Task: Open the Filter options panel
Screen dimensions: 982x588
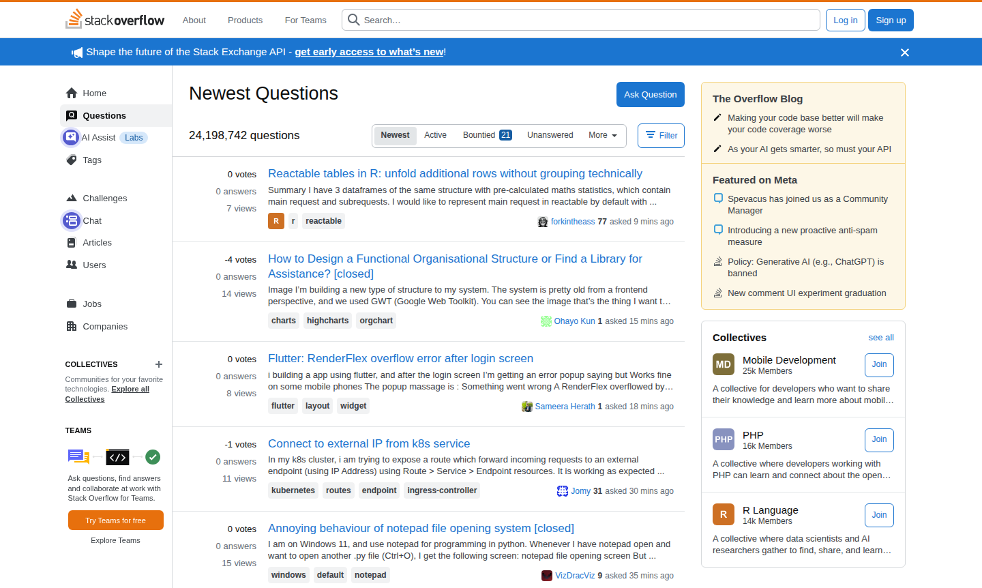Action: click(x=661, y=136)
